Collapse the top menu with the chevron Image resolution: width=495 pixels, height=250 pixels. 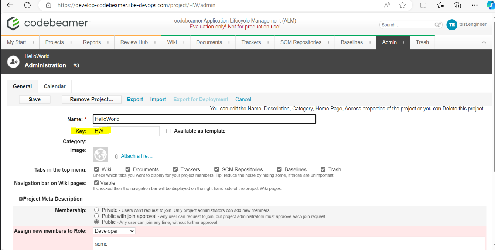click(x=484, y=42)
